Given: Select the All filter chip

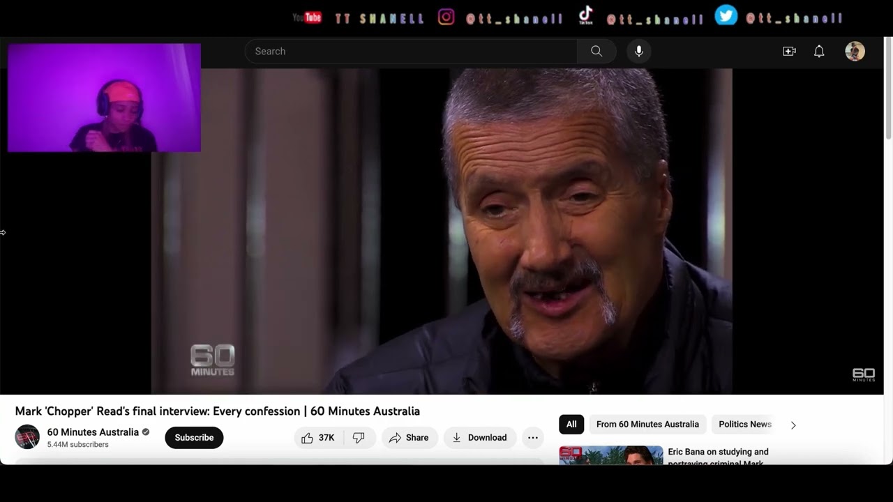Looking at the screenshot, I should pyautogui.click(x=571, y=424).
